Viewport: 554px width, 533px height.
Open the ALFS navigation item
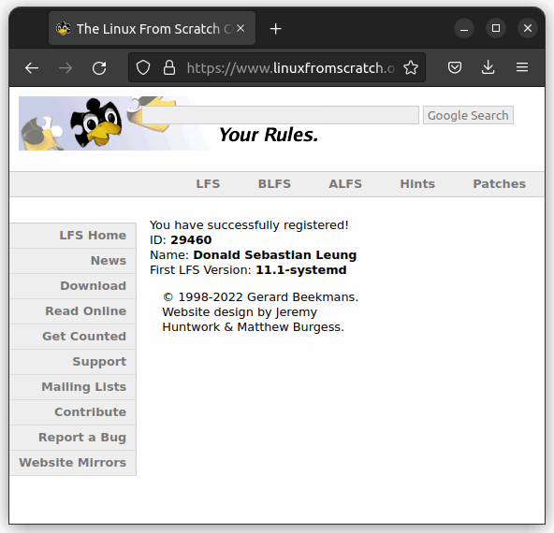point(345,184)
